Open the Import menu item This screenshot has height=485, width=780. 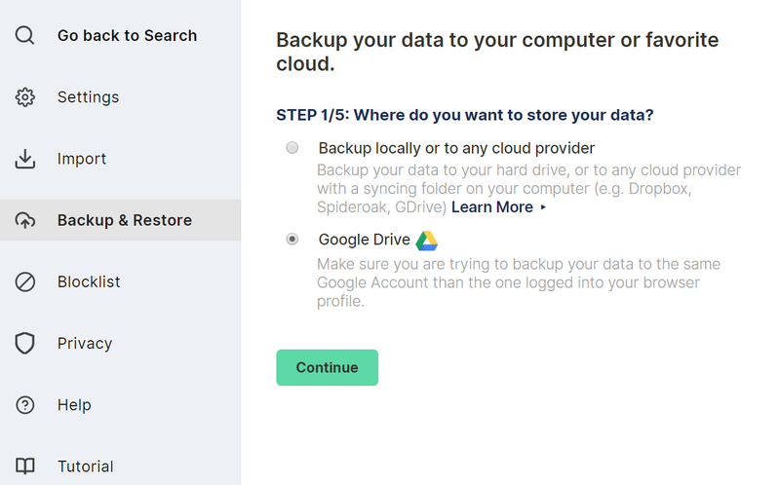pyautogui.click(x=82, y=159)
